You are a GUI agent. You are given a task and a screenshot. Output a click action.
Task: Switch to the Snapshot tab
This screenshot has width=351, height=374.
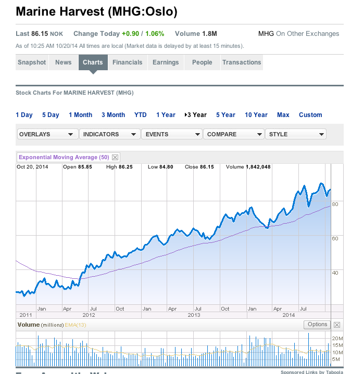coord(32,62)
